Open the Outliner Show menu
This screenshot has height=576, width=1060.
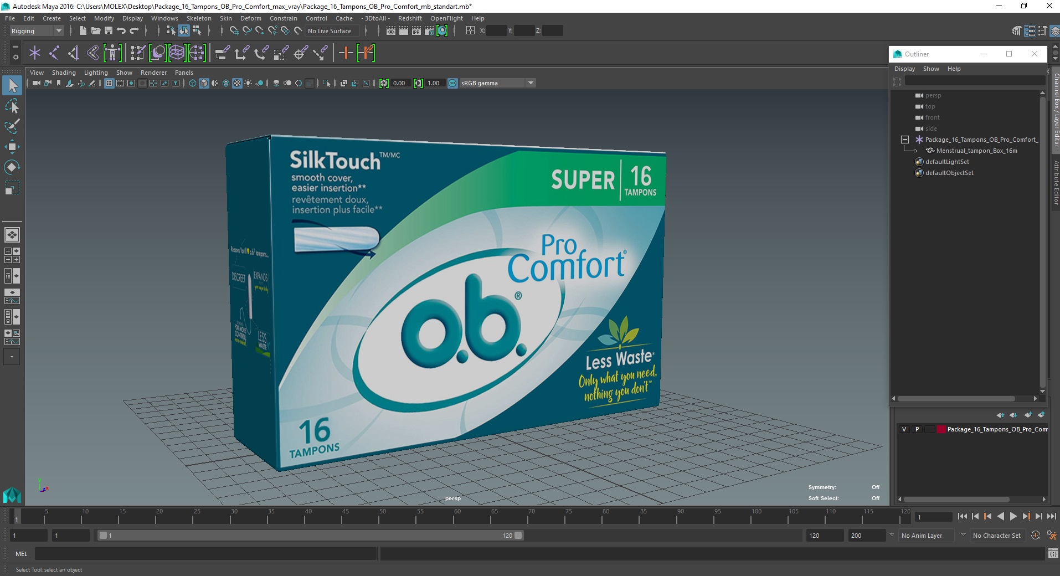(x=931, y=69)
